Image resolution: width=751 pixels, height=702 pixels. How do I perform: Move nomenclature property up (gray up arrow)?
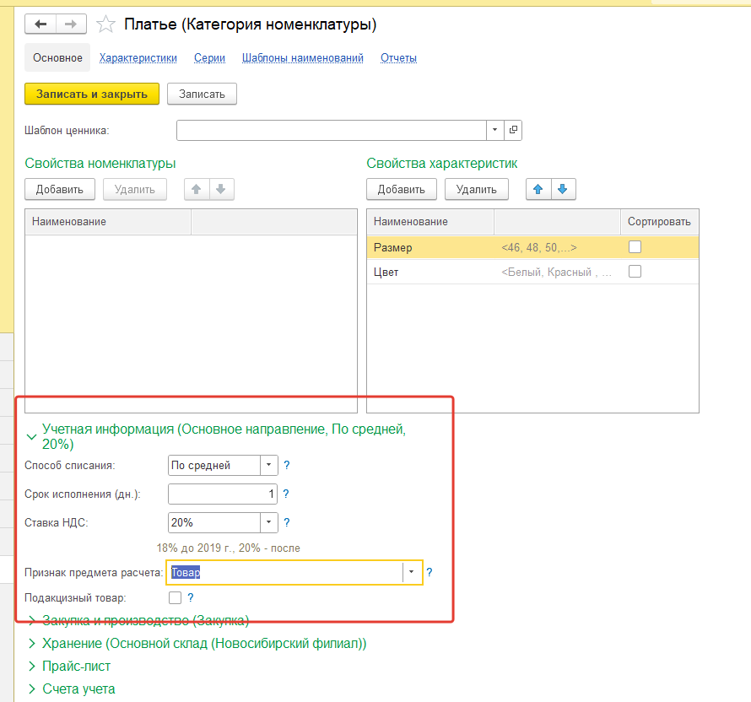pyautogui.click(x=197, y=189)
